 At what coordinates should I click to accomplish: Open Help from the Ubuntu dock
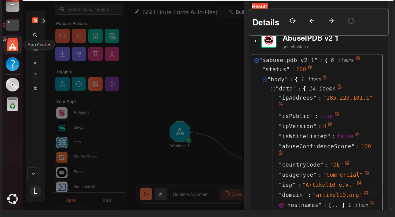point(13,64)
